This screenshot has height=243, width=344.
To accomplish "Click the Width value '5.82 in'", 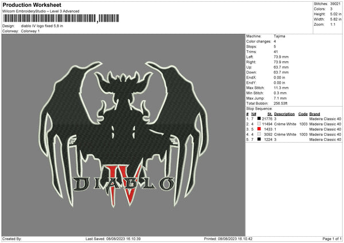I will coord(335,19).
